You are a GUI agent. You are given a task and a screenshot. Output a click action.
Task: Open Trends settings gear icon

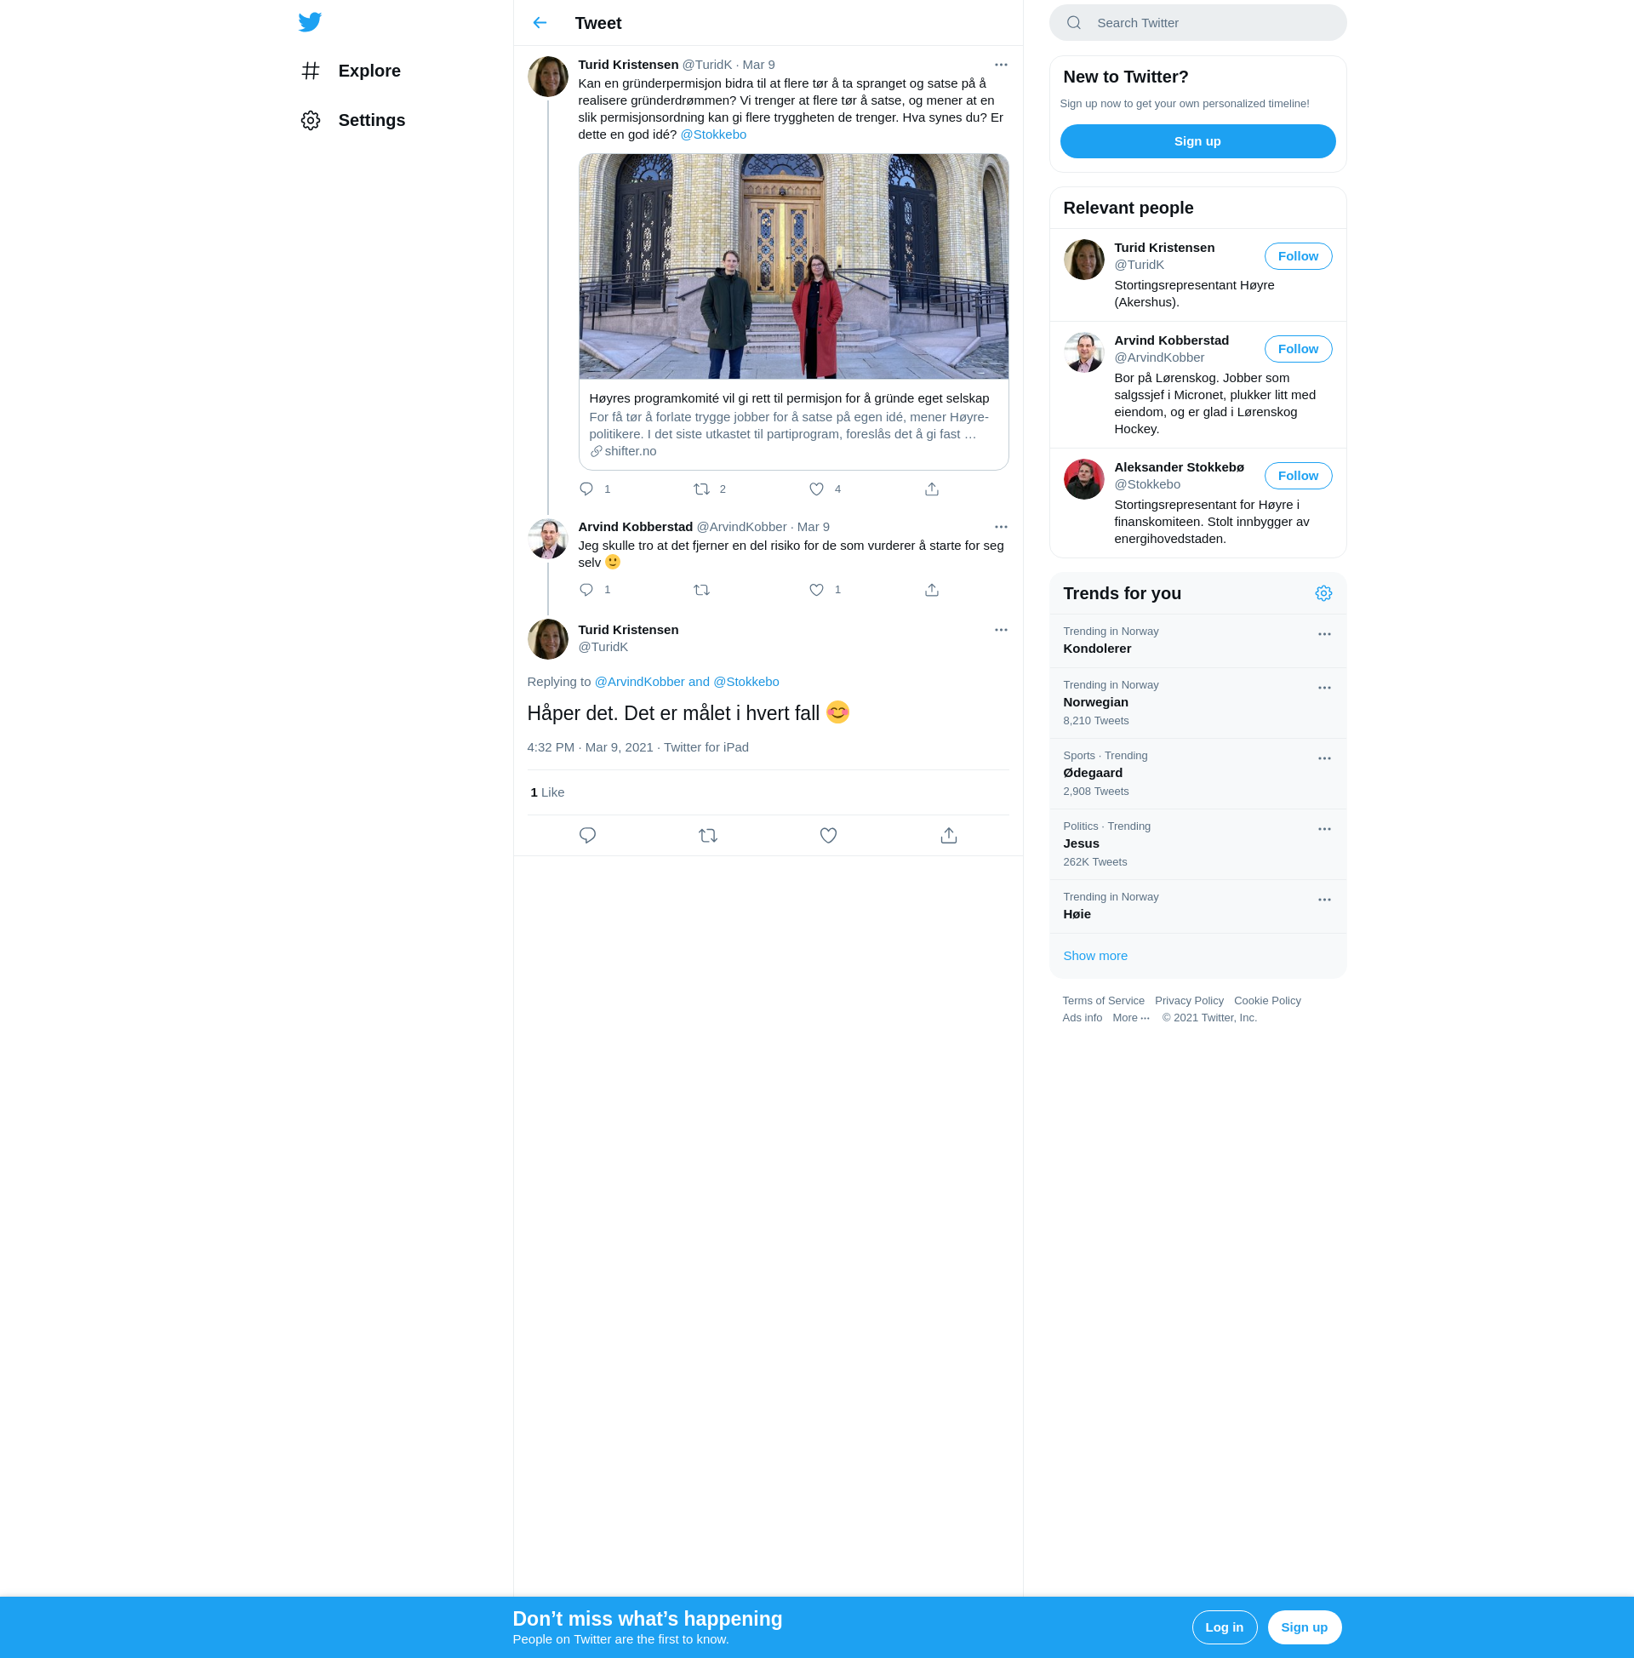coord(1323,594)
